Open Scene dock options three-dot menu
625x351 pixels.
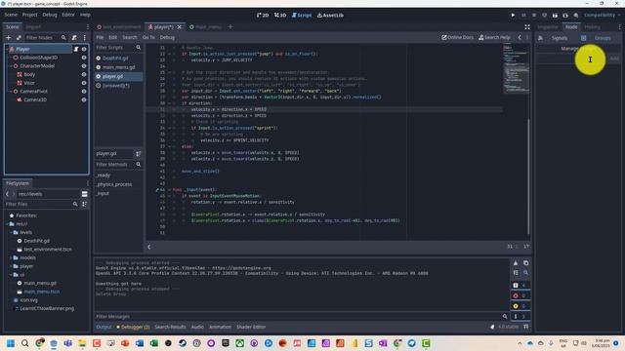[85, 37]
